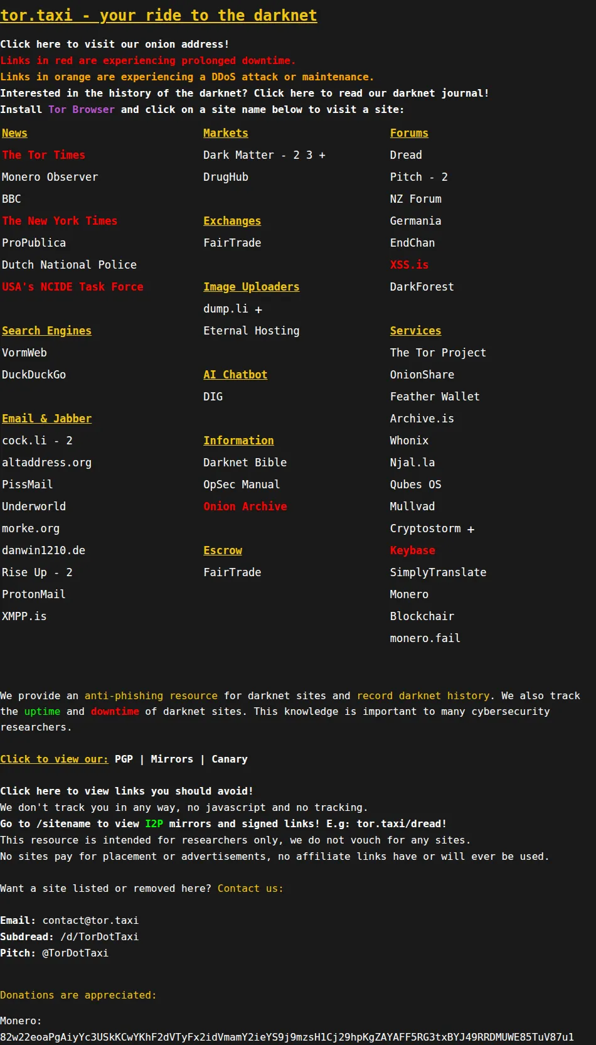Open the DIG chatbot link
The image size is (596, 1045).
[x=213, y=397]
